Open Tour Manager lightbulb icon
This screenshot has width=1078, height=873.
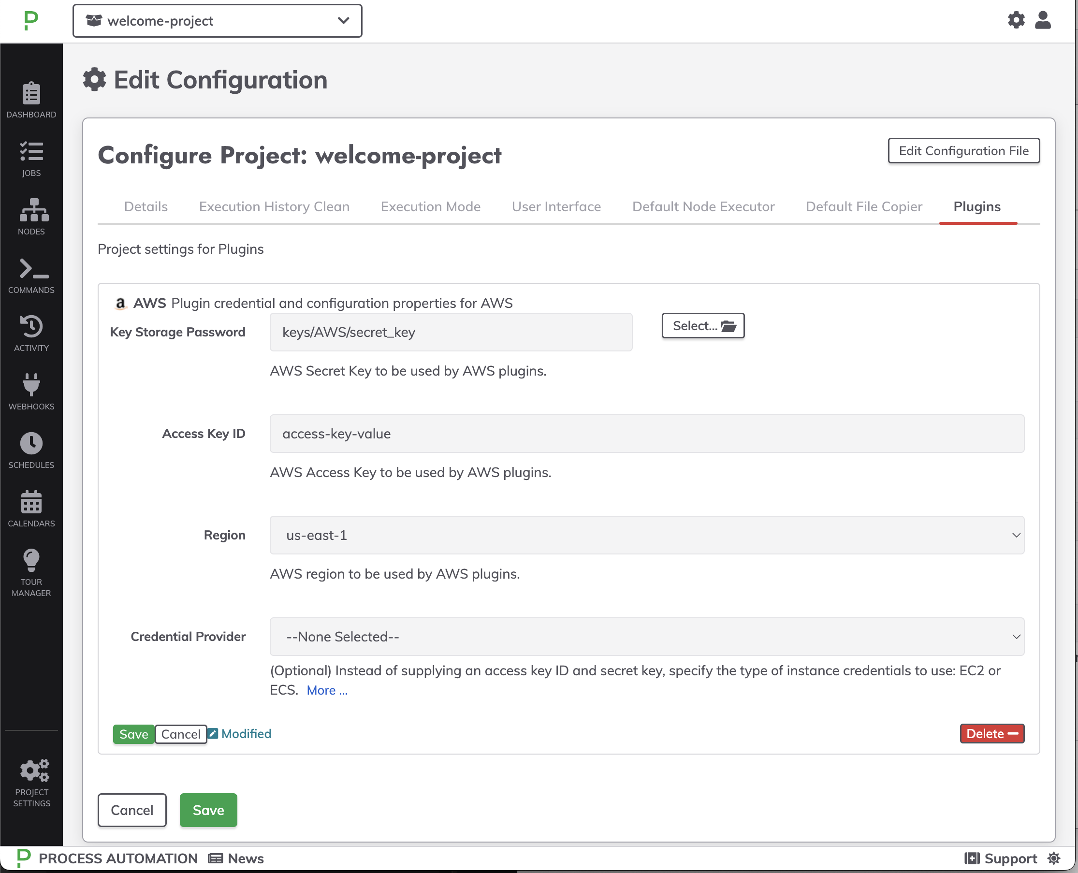[31, 560]
